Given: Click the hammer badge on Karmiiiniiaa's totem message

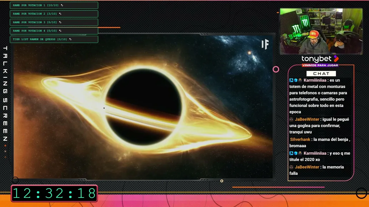Looking at the screenshot, I should pyautogui.click(x=291, y=80).
